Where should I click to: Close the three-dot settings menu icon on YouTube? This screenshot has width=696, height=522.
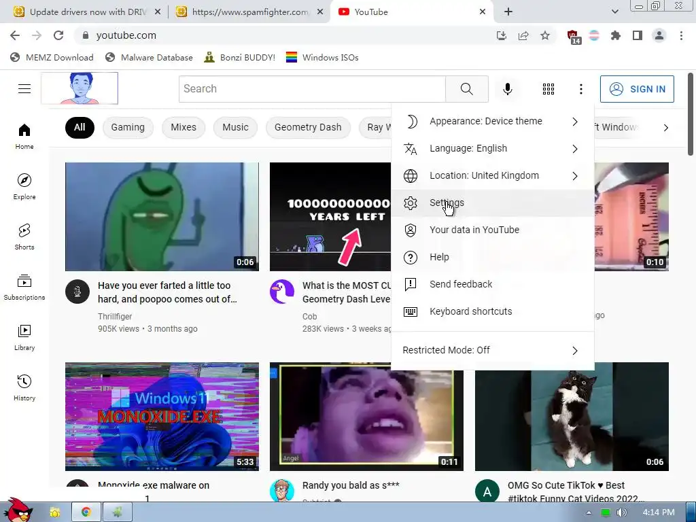(x=580, y=89)
